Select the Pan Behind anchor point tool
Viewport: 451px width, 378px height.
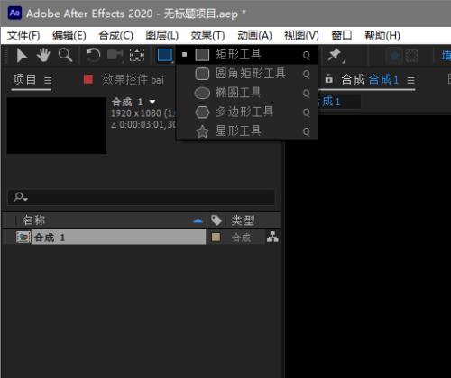pos(137,56)
